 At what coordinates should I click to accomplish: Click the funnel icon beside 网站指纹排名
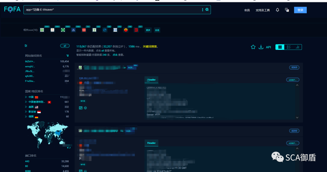pyautogui.click(x=68, y=56)
